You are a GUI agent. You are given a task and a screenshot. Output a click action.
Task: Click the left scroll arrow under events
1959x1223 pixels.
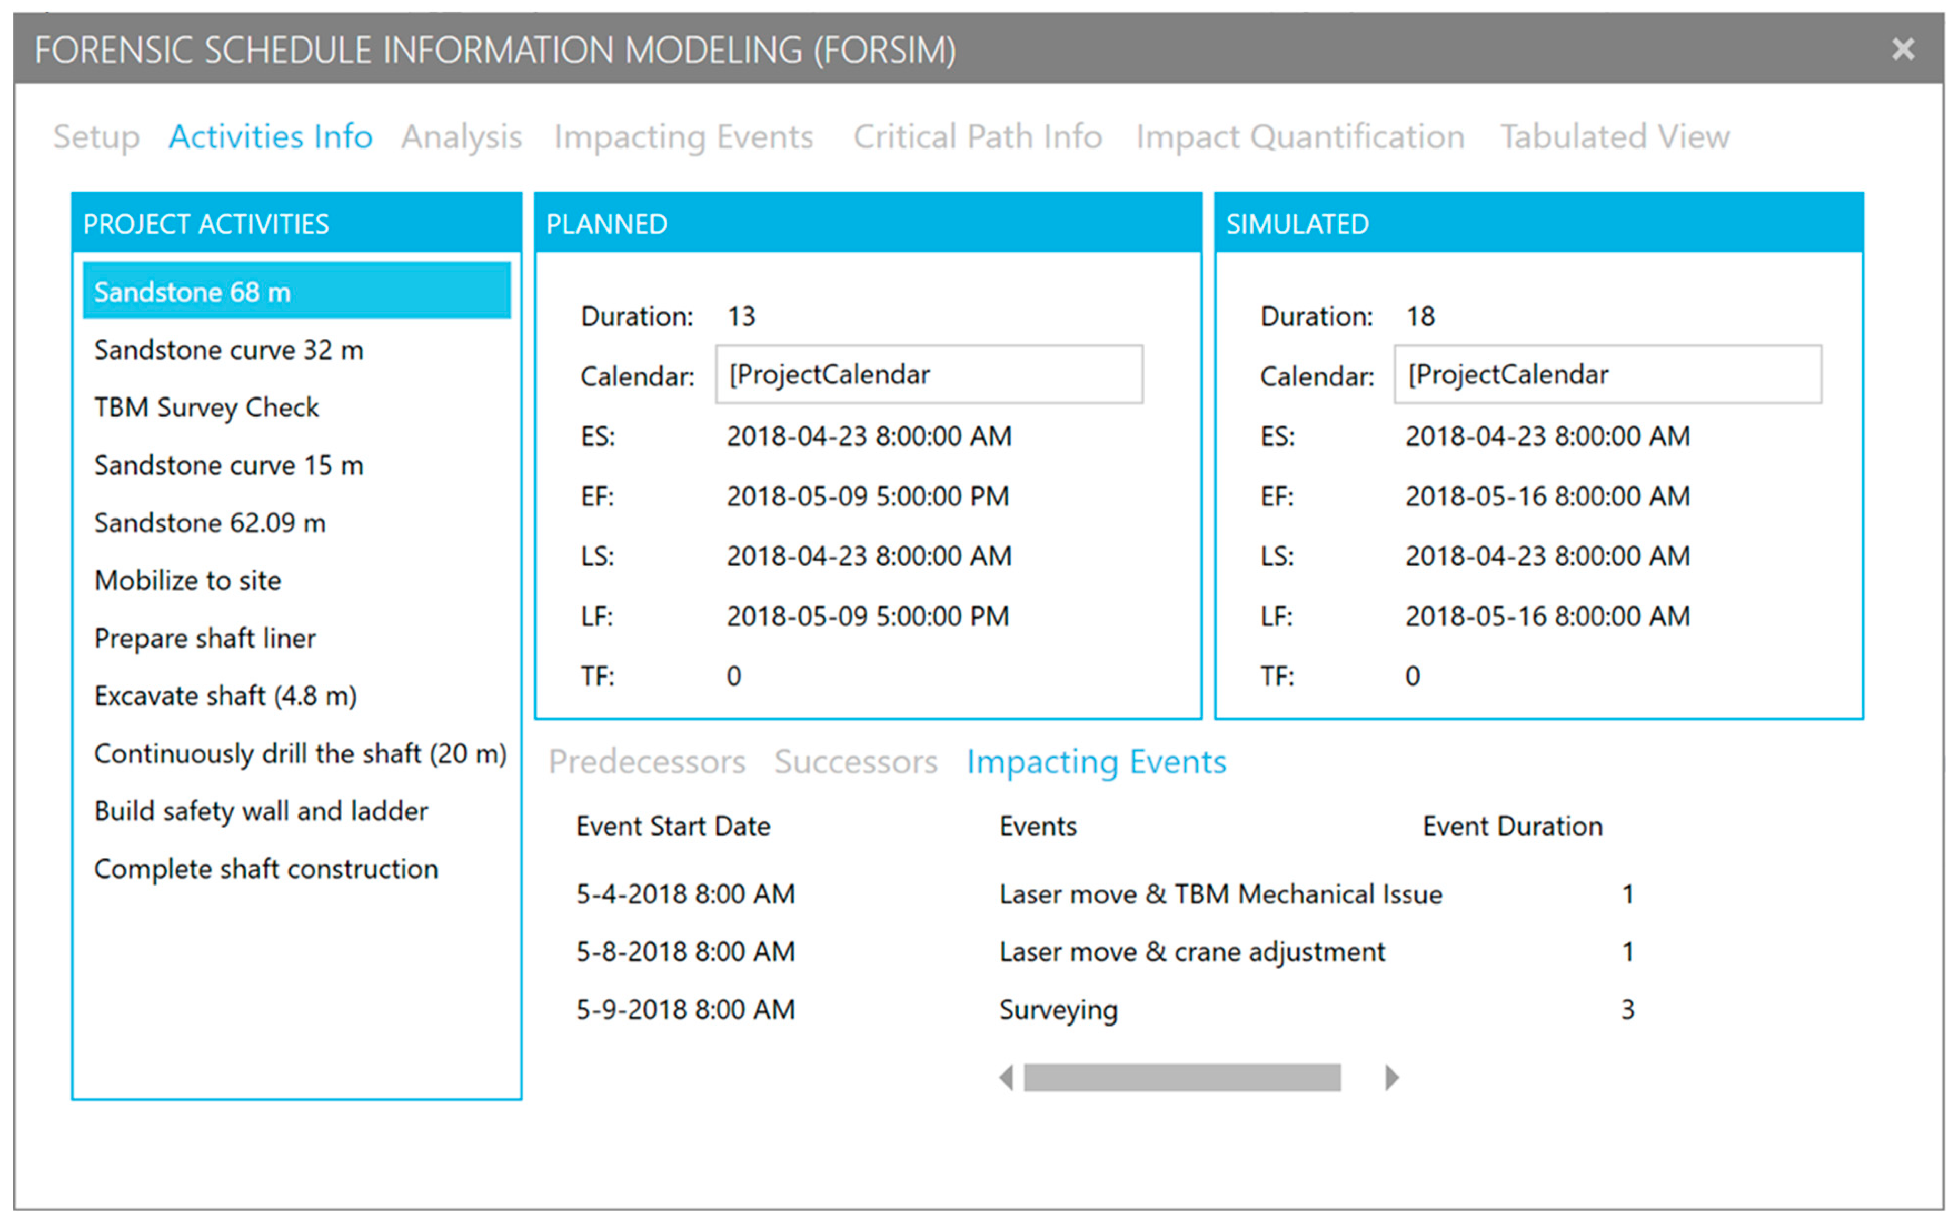pyautogui.click(x=1006, y=1077)
